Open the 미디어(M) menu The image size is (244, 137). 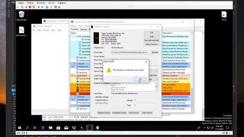[x=41, y=3]
